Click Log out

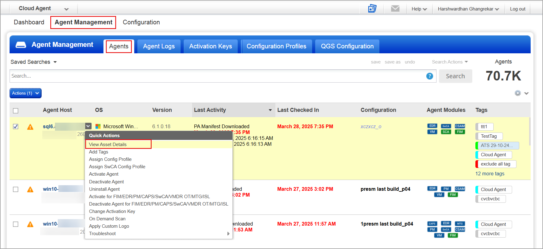click(x=518, y=9)
